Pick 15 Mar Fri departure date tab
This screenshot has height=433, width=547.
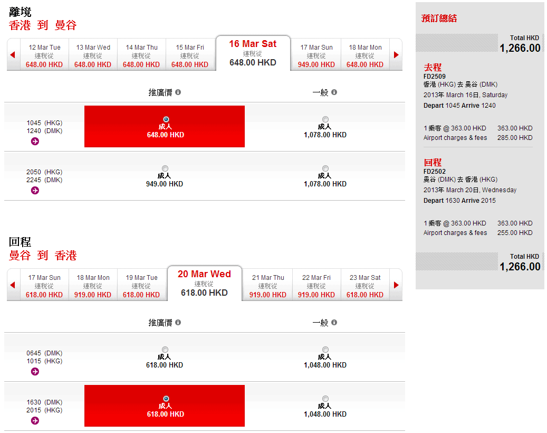[190, 55]
